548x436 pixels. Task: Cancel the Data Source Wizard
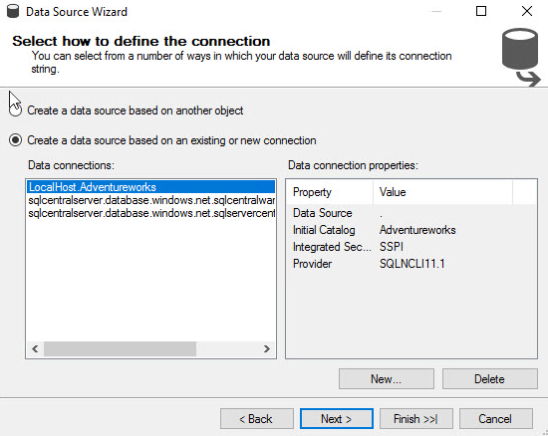[496, 419]
